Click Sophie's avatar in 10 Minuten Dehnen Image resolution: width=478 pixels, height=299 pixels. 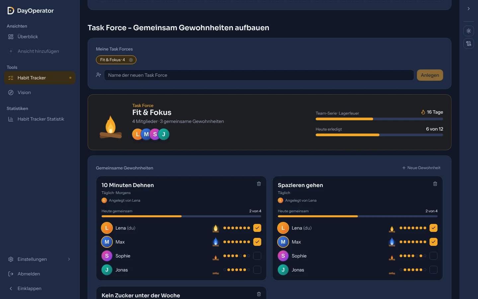pos(107,256)
